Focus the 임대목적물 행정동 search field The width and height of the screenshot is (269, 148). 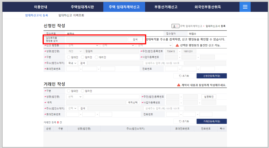pos(97,39)
